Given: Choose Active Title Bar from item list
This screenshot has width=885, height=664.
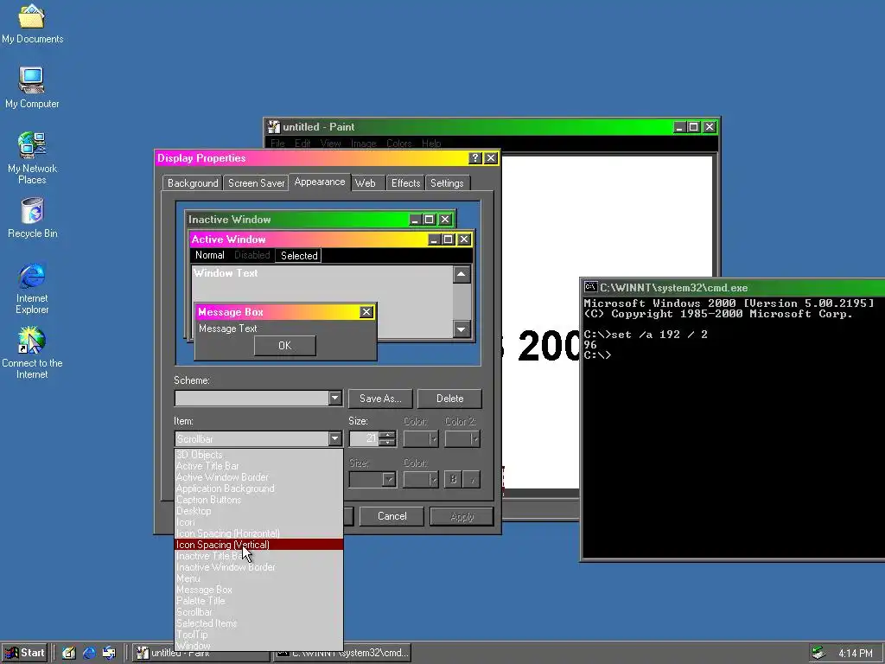Looking at the screenshot, I should point(259,466).
